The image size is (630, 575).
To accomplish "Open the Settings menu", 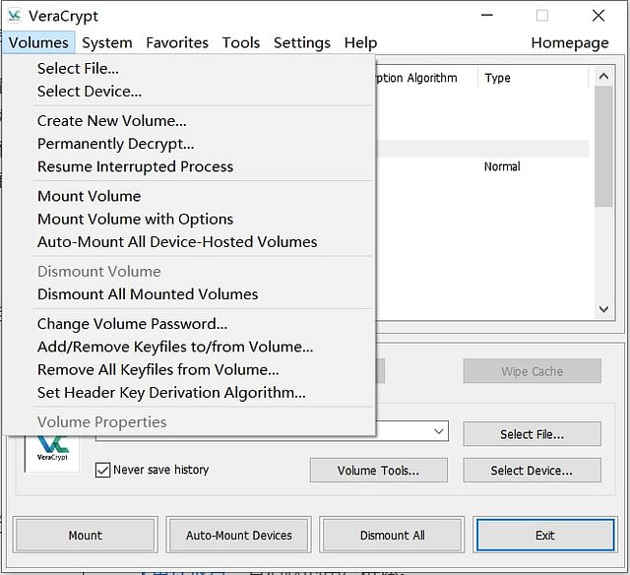I will (x=302, y=42).
